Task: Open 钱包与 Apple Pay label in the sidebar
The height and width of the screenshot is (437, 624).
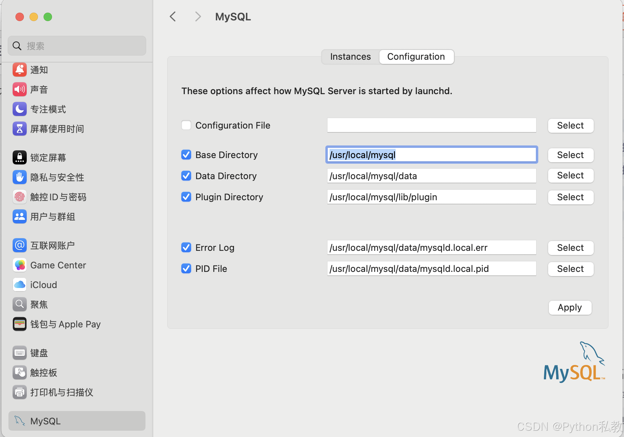Action: click(x=66, y=324)
